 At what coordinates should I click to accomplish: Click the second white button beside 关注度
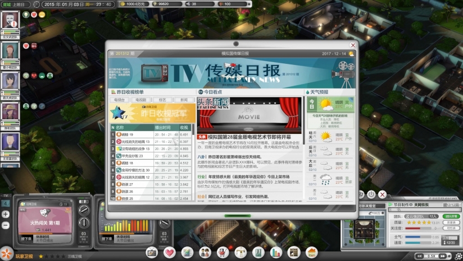click(451, 228)
